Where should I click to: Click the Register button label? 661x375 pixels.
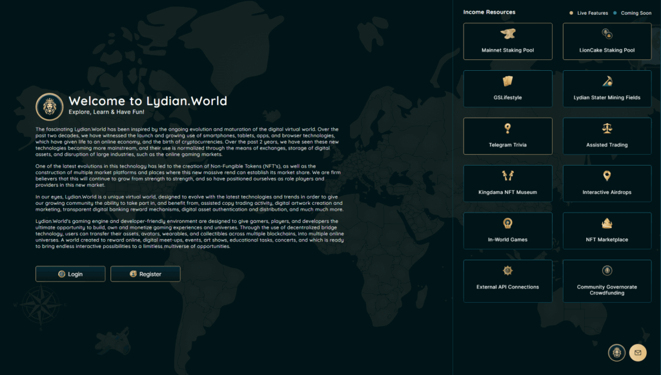pos(150,274)
